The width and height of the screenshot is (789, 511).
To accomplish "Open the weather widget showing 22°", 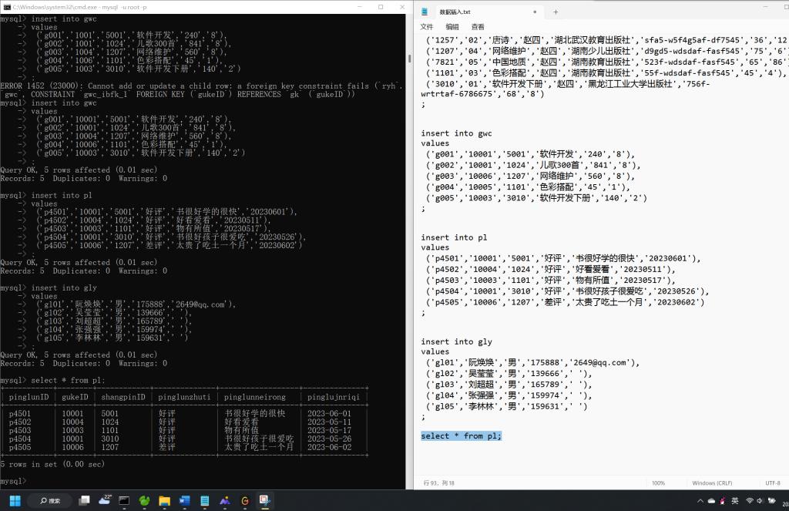I will click(x=105, y=500).
